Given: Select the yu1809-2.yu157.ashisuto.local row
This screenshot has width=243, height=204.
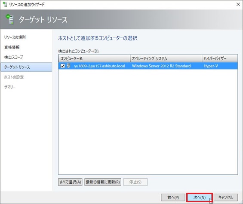Looking at the screenshot, I should (x=148, y=66).
